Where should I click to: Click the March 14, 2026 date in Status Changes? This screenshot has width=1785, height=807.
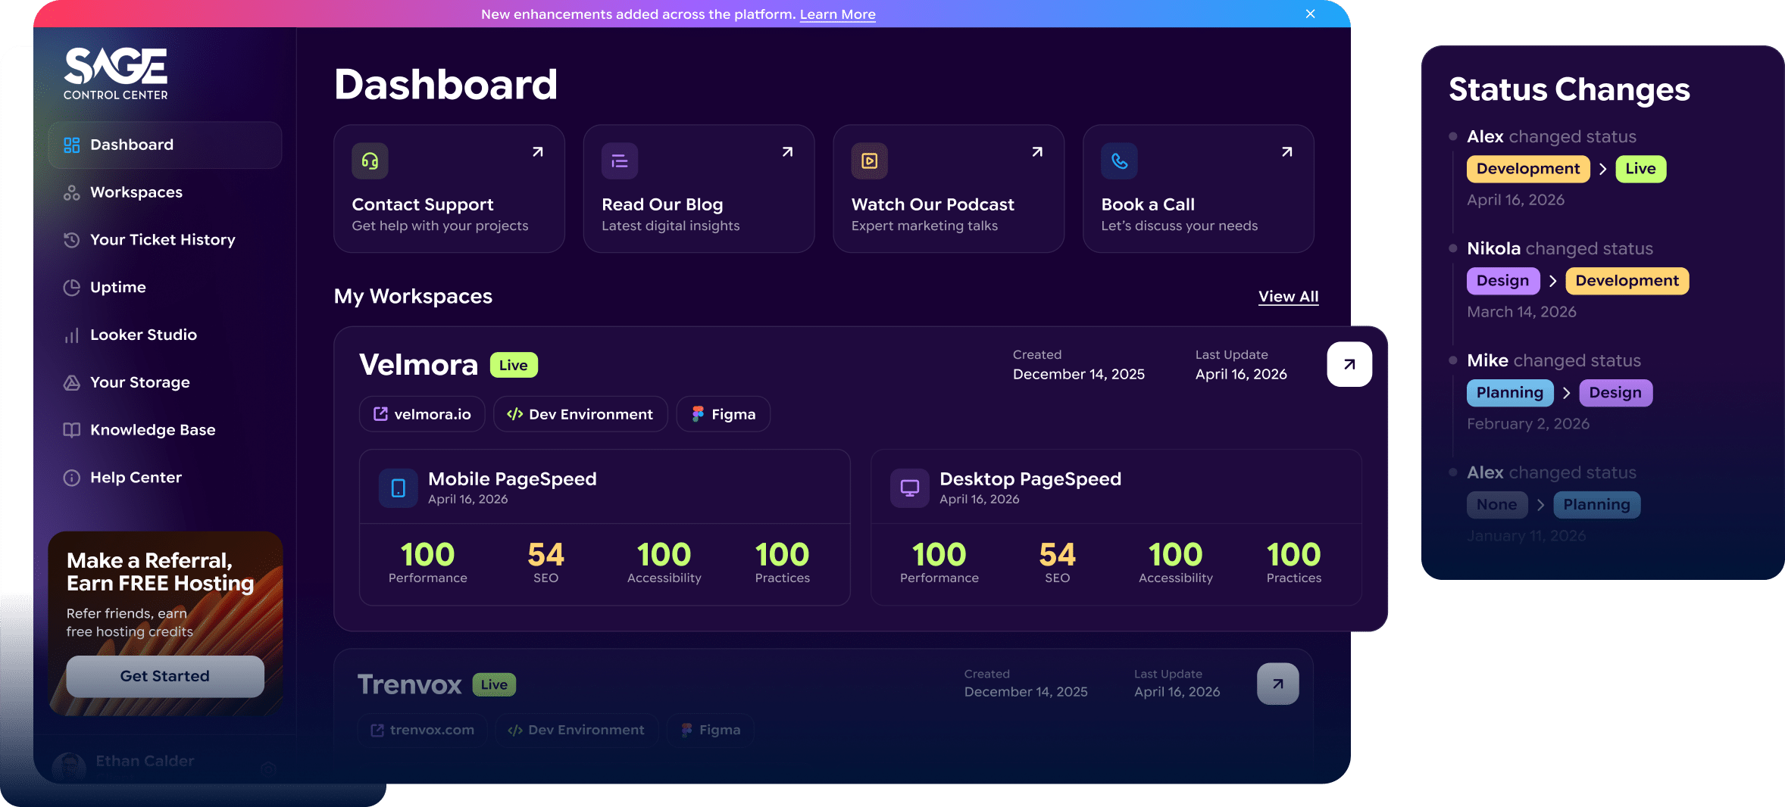click(1521, 312)
